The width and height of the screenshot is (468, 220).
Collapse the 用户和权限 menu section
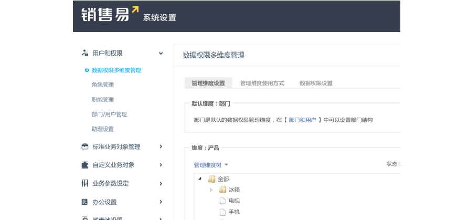(x=161, y=53)
